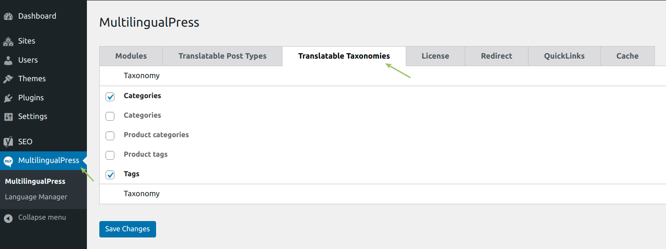This screenshot has width=666, height=249.
Task: Click the Sites houses icon
Action: [x=8, y=41]
